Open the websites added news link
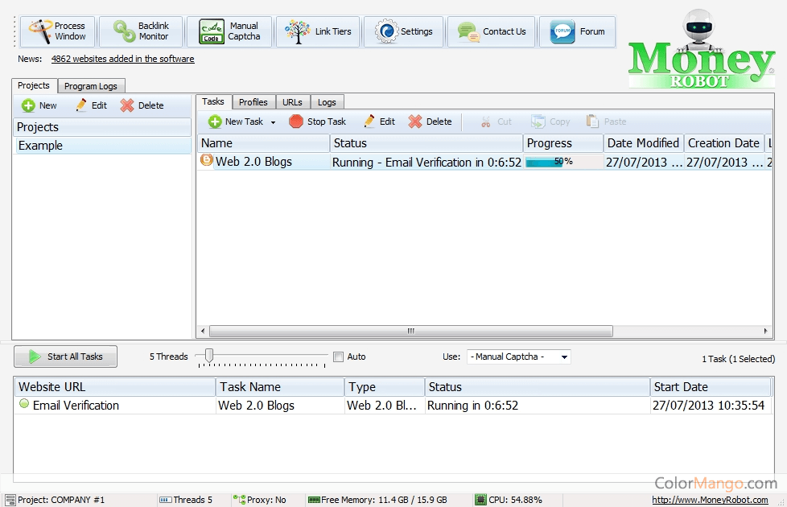 click(x=122, y=59)
